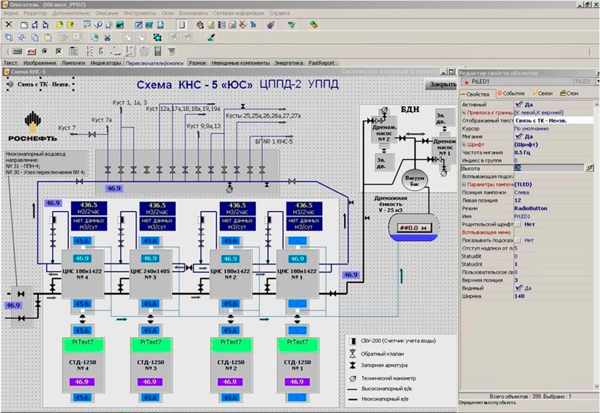Switch to the 'Индикаторы' component tab
600x413 pixels.
coord(106,63)
